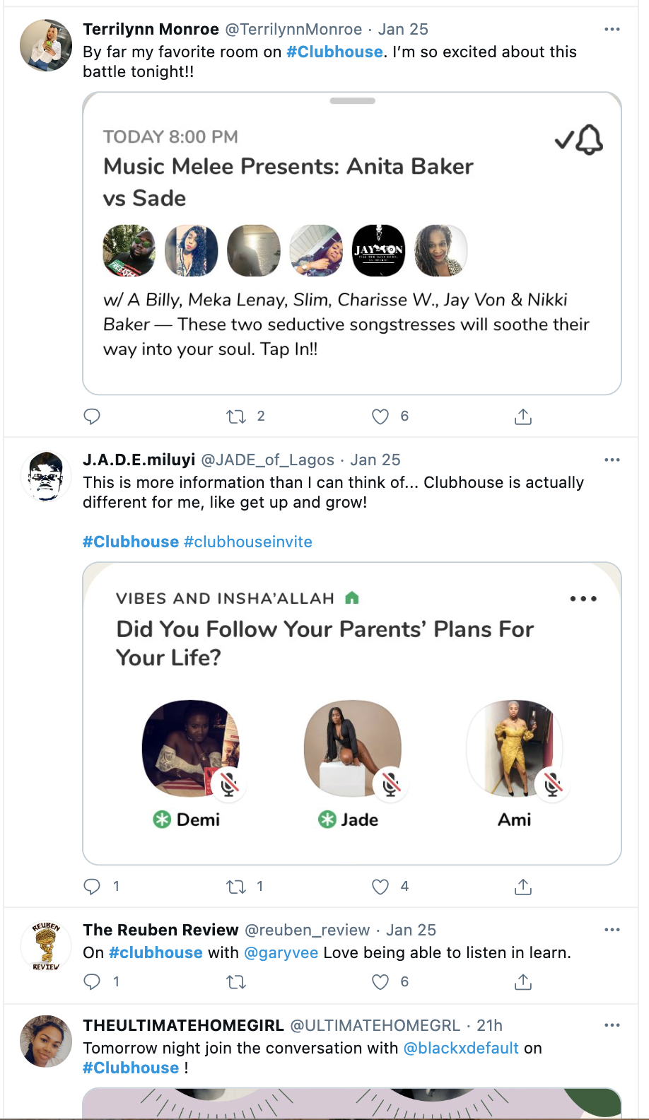Reply to J.A.D.E.miluyi's tweet
The width and height of the screenshot is (649, 1120).
92,887
